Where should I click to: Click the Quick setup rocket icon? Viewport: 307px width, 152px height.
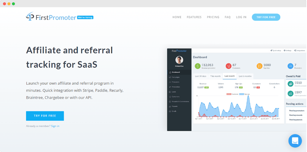(x=272, y=50)
